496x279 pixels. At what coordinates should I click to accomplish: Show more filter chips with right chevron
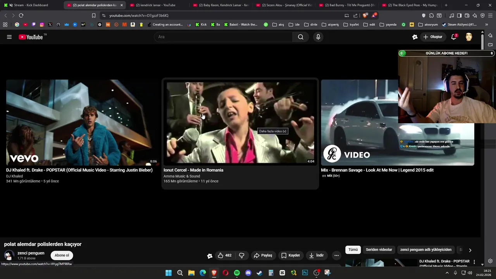(x=470, y=250)
